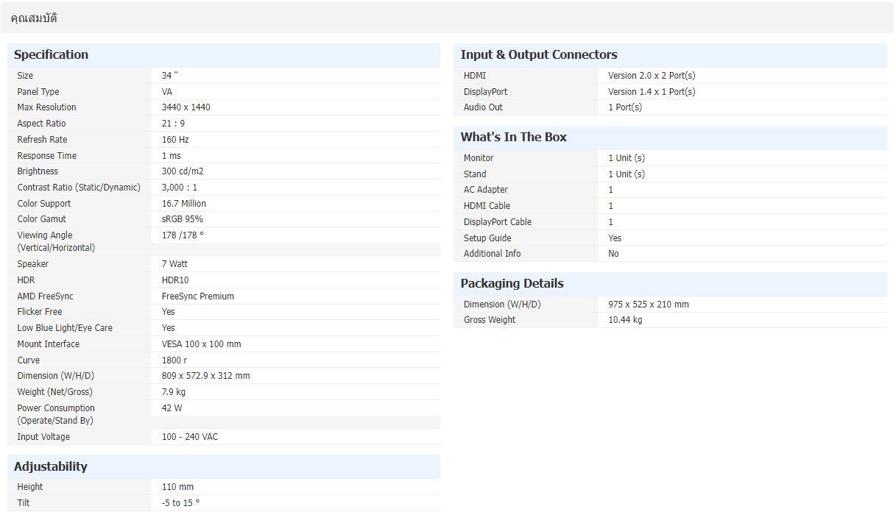Select the HDR10 value
This screenshot has height=523, width=896.
[x=175, y=280]
